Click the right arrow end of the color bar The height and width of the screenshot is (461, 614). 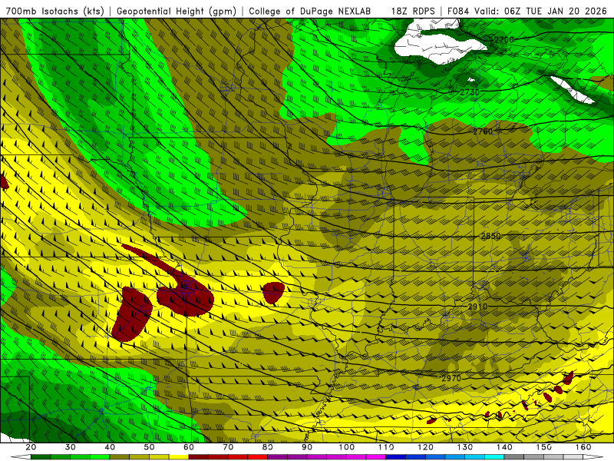click(x=593, y=456)
